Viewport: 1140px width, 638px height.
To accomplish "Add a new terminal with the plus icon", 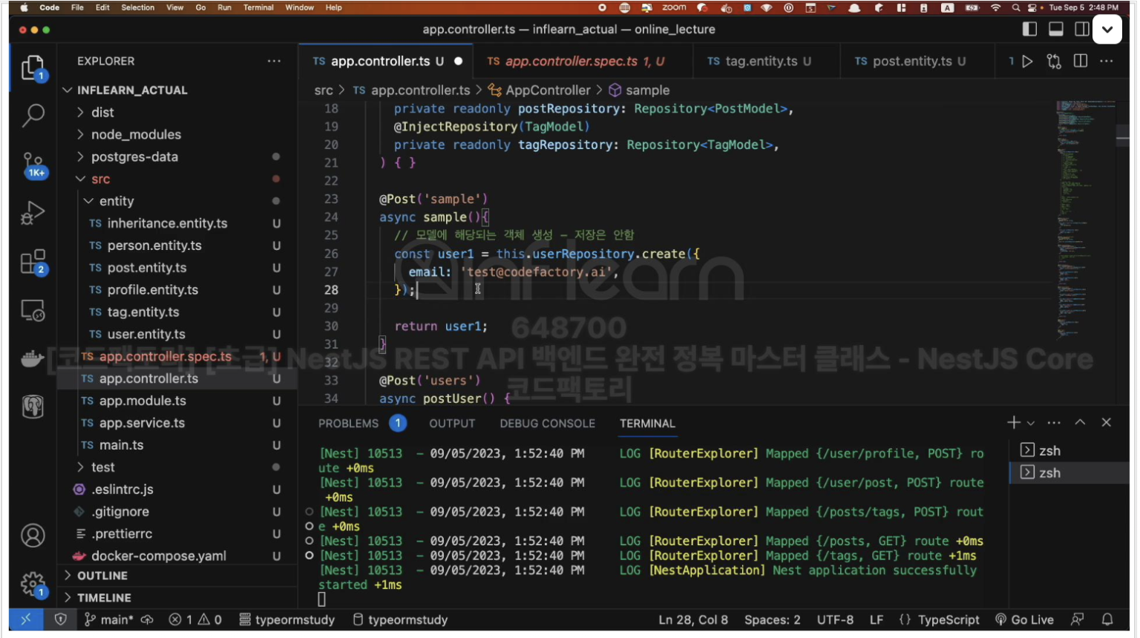I will tap(1013, 423).
